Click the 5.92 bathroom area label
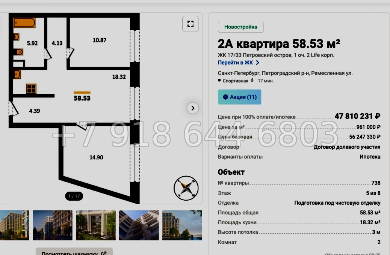 click(32, 43)
